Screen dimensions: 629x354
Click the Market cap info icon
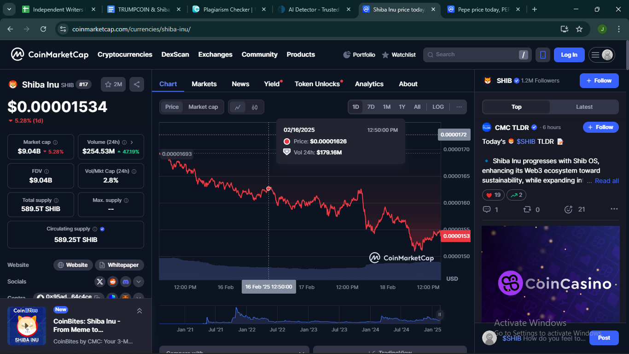(55, 142)
